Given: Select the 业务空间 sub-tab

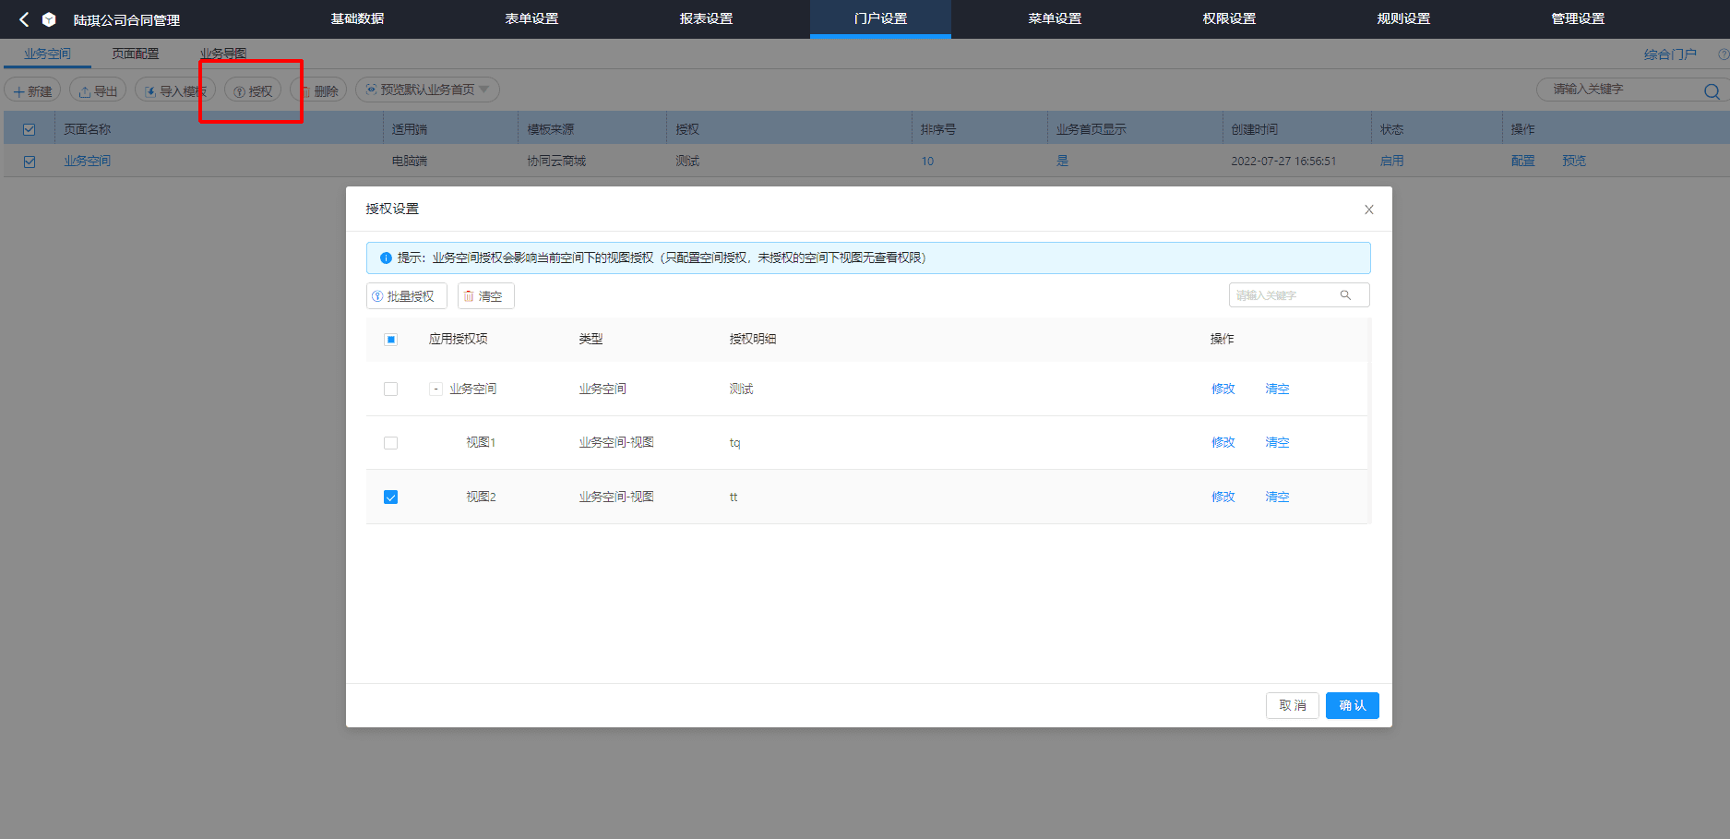Looking at the screenshot, I should [48, 54].
